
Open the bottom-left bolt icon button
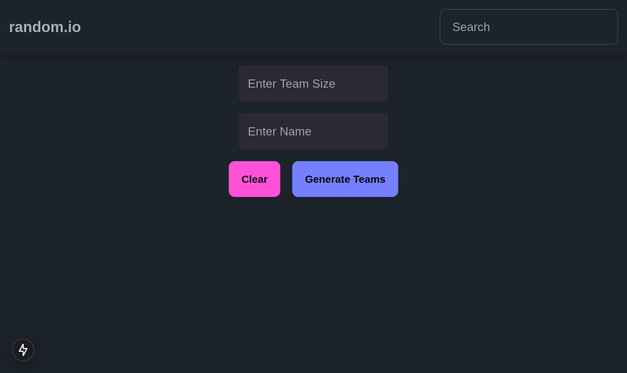point(23,350)
